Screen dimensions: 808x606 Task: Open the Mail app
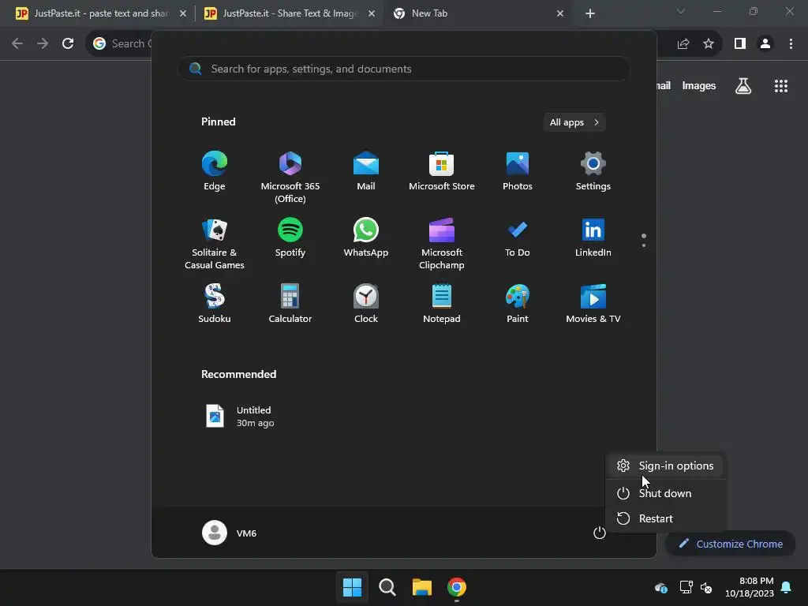366,171
